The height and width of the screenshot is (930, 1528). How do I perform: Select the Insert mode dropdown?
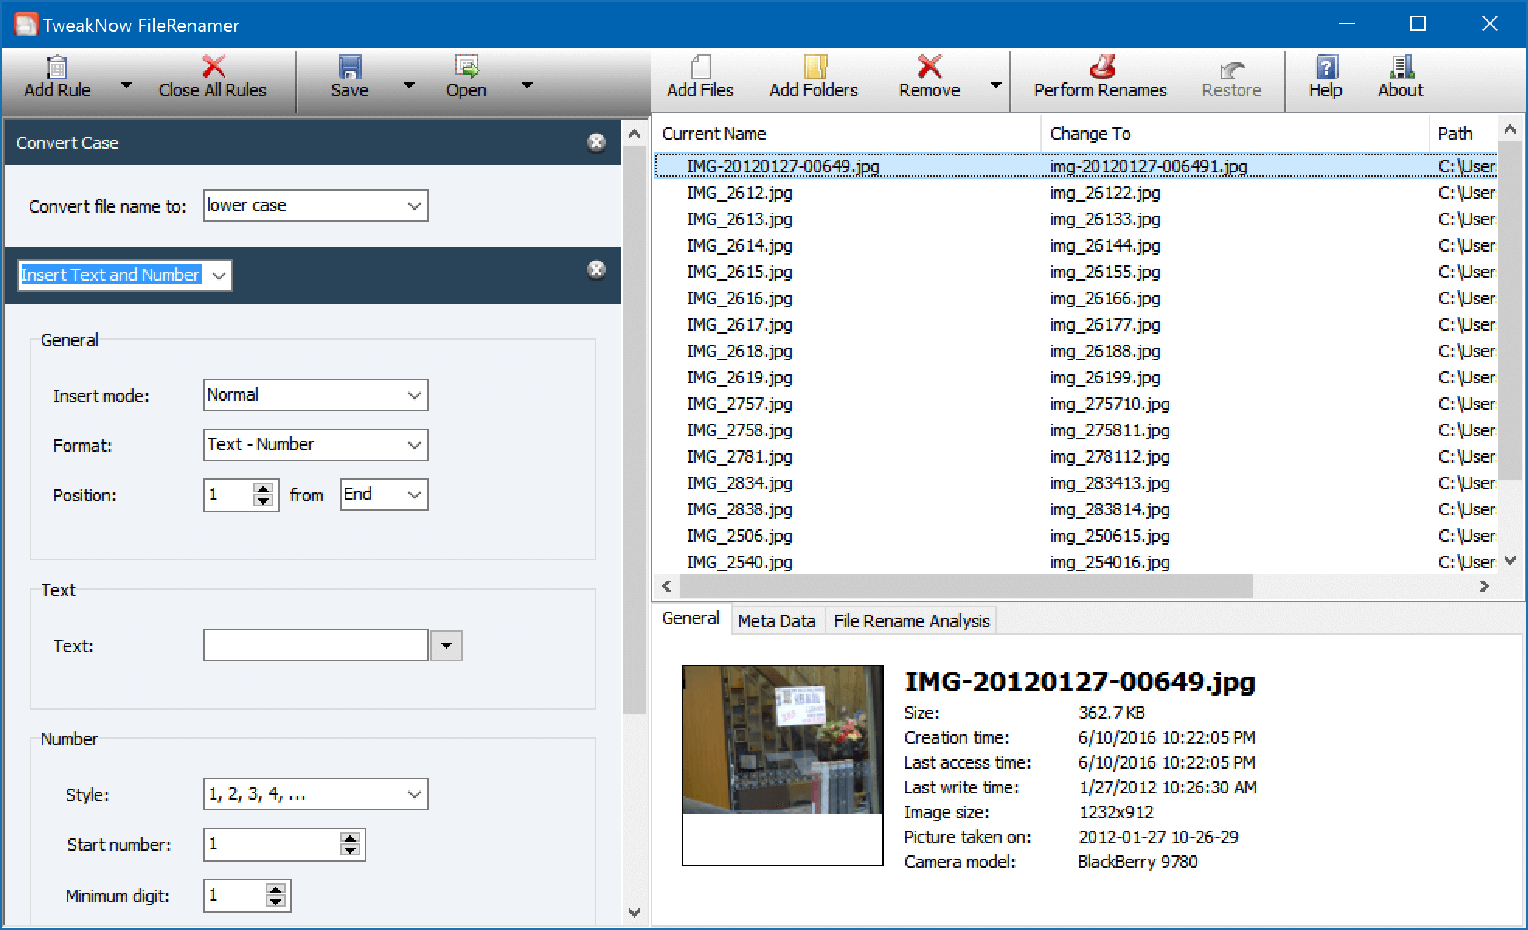pyautogui.click(x=313, y=395)
